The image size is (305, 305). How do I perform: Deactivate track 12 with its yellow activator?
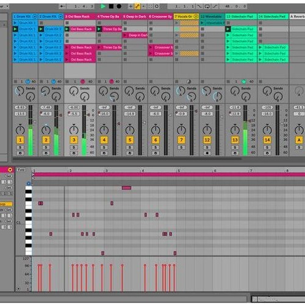click(207, 140)
